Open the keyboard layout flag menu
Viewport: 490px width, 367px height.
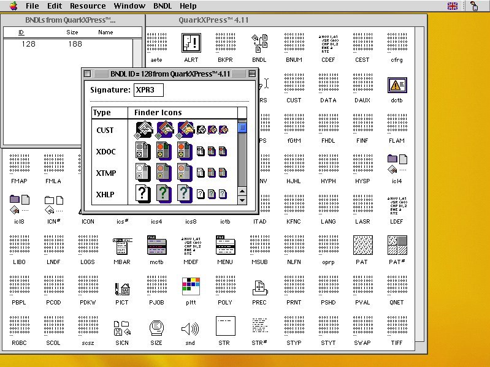click(x=453, y=6)
